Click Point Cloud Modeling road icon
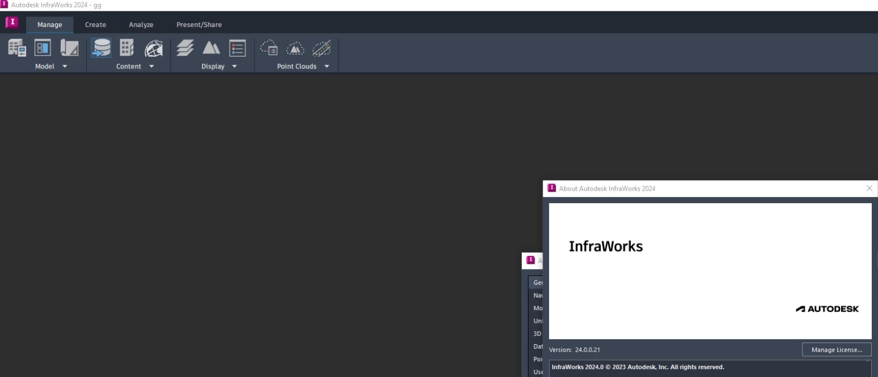The image size is (878, 377). (x=323, y=49)
